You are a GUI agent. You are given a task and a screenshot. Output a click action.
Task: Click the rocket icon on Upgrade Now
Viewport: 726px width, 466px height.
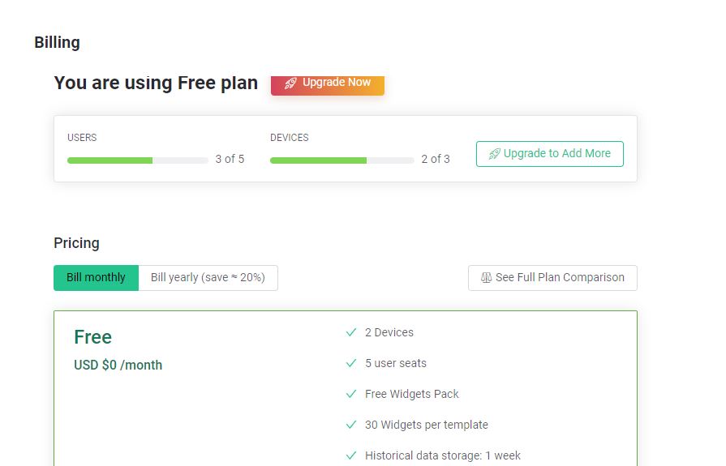[x=290, y=83]
